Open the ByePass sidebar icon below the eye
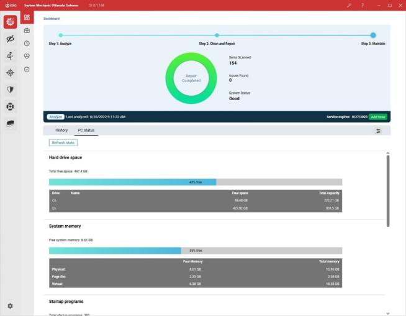The width and height of the screenshot is (406, 316). pos(10,55)
